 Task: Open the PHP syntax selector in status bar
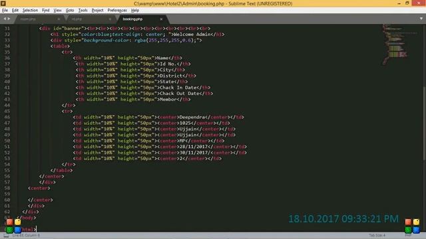(408, 236)
